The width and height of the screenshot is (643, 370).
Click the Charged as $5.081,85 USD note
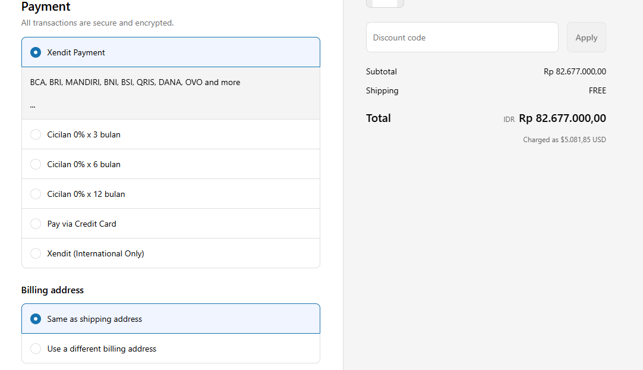pos(564,140)
